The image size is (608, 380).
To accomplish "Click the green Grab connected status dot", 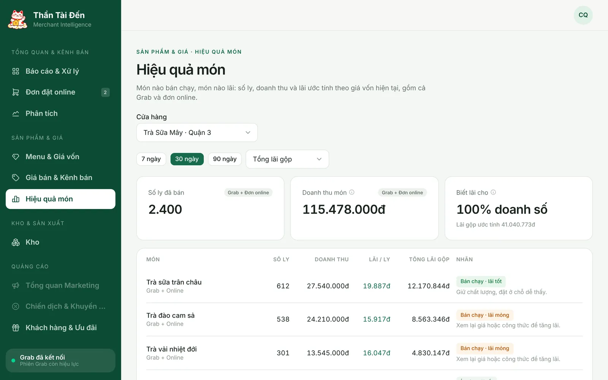I will tap(13, 360).
